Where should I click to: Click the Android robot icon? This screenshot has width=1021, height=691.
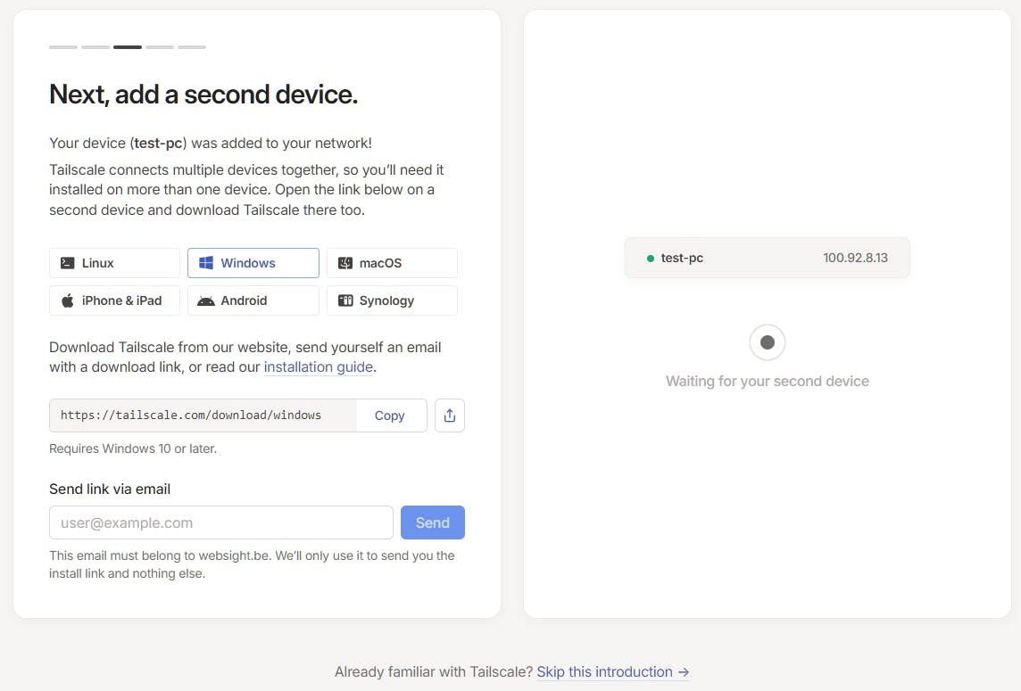(x=206, y=300)
